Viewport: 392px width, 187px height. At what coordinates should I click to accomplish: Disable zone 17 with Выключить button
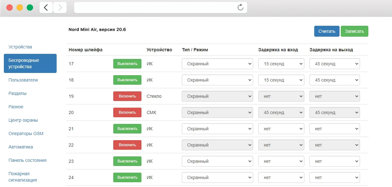coord(127,64)
